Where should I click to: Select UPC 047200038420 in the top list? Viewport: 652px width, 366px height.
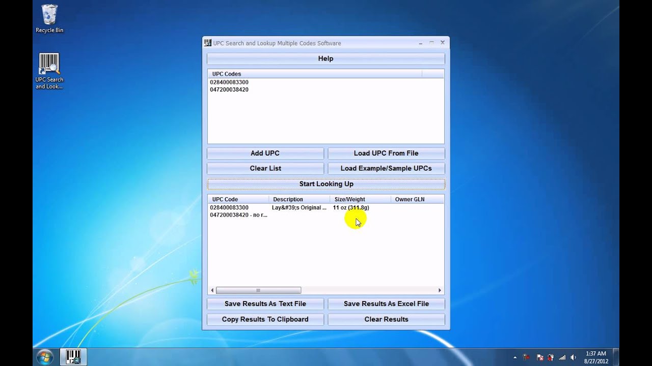229,89
